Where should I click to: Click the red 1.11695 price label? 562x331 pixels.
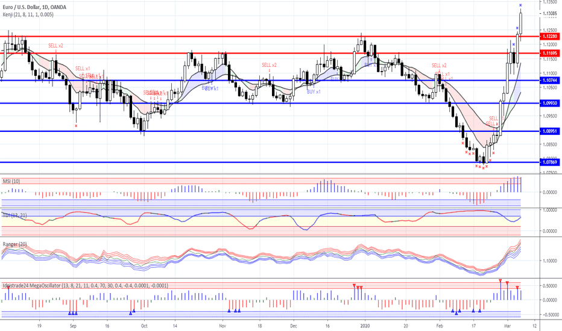point(550,54)
